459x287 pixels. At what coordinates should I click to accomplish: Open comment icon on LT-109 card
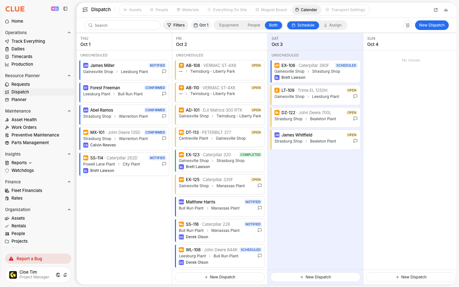(355, 96)
